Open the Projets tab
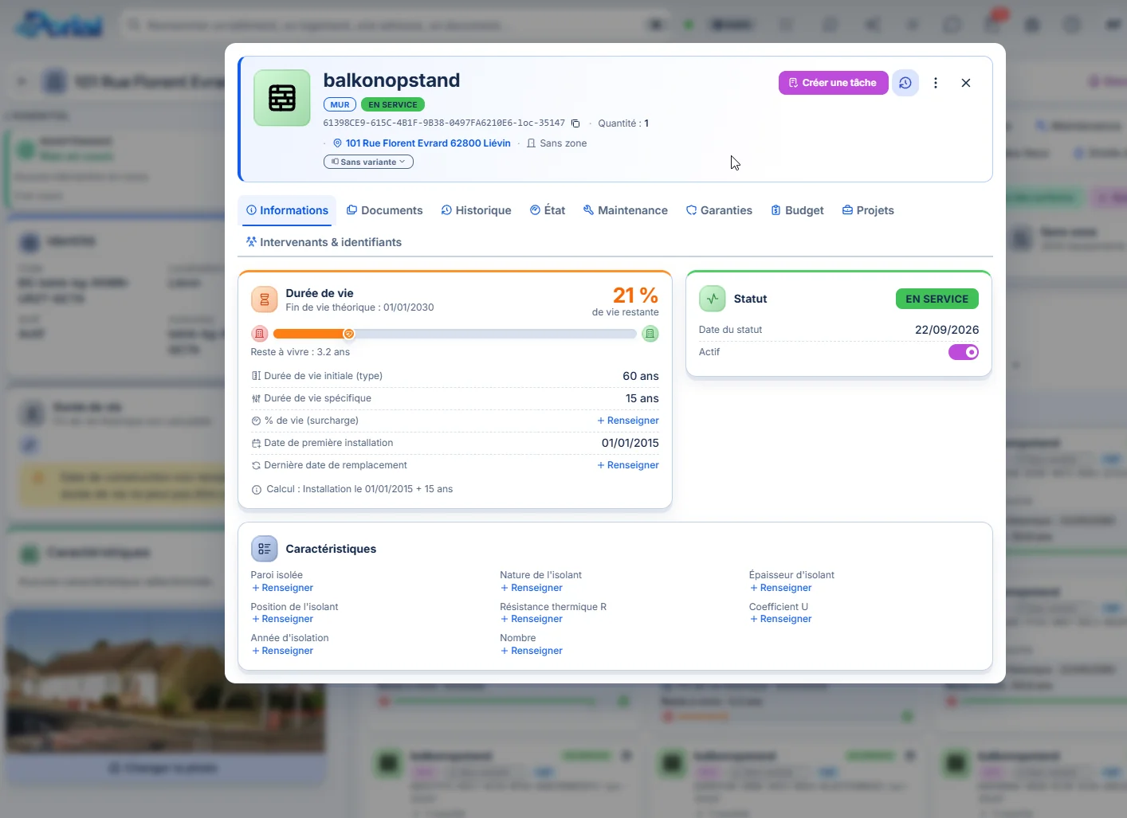The image size is (1127, 818). [x=868, y=210]
